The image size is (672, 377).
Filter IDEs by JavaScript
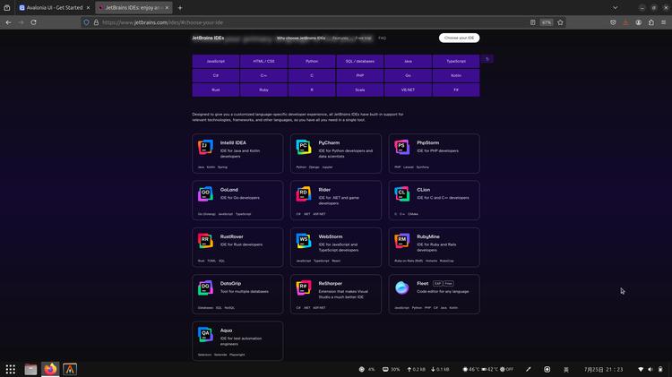pyautogui.click(x=216, y=61)
